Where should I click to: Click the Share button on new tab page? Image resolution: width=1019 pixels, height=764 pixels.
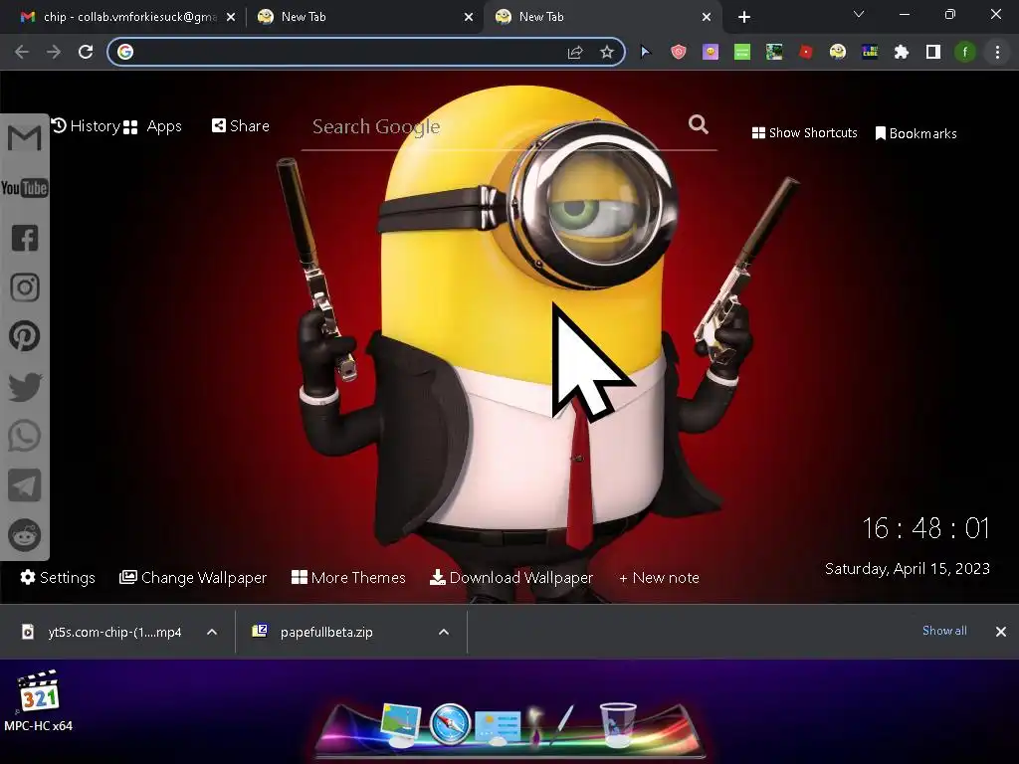(241, 126)
